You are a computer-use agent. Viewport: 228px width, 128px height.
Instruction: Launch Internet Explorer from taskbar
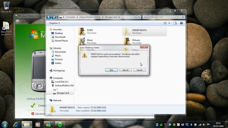[16, 124]
